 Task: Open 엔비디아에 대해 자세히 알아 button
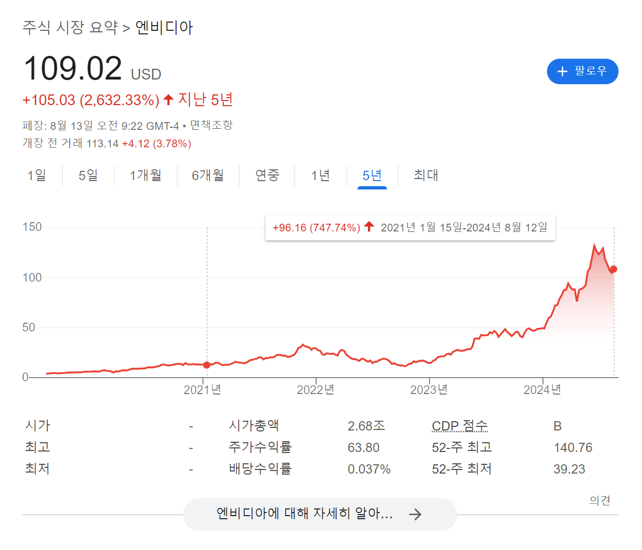[320, 514]
